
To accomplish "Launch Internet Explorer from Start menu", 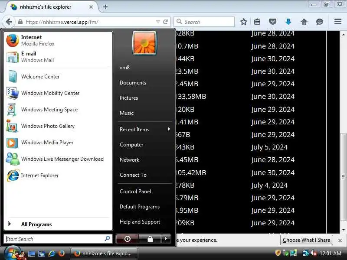I will click(x=58, y=175).
